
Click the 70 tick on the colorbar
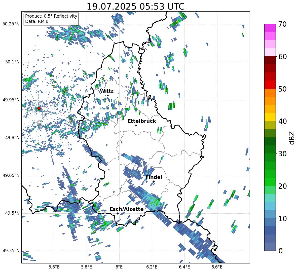[x=282, y=24]
